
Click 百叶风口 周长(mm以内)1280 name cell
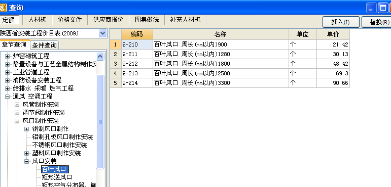221,54
